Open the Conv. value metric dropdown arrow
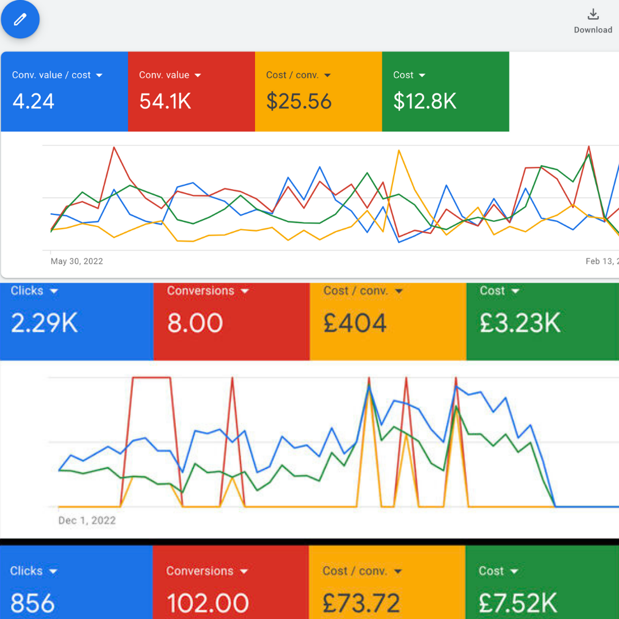 coord(198,75)
